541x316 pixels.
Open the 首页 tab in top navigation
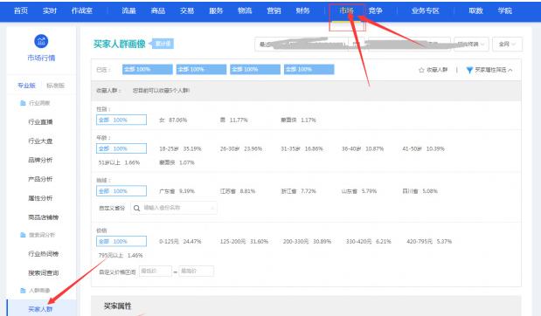click(x=21, y=10)
